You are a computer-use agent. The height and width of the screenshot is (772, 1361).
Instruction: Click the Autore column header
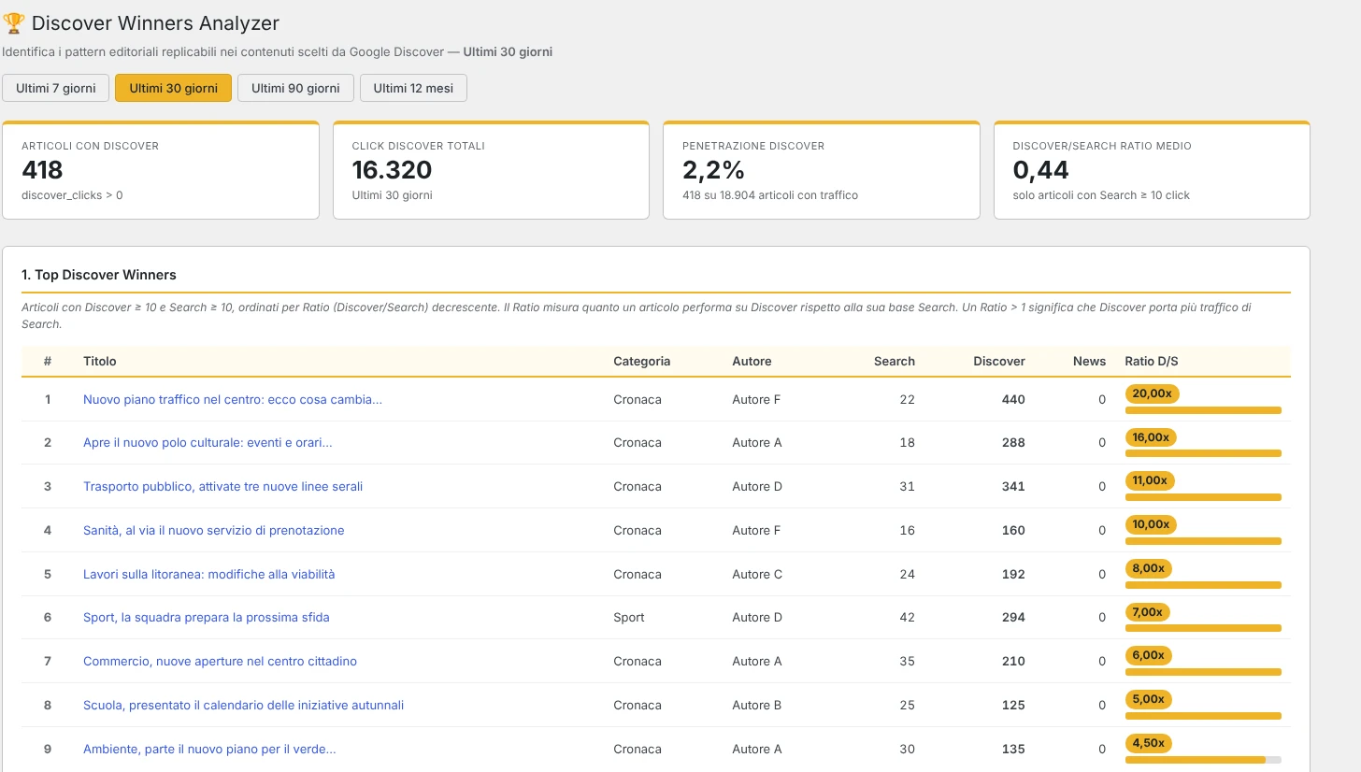pyautogui.click(x=752, y=361)
